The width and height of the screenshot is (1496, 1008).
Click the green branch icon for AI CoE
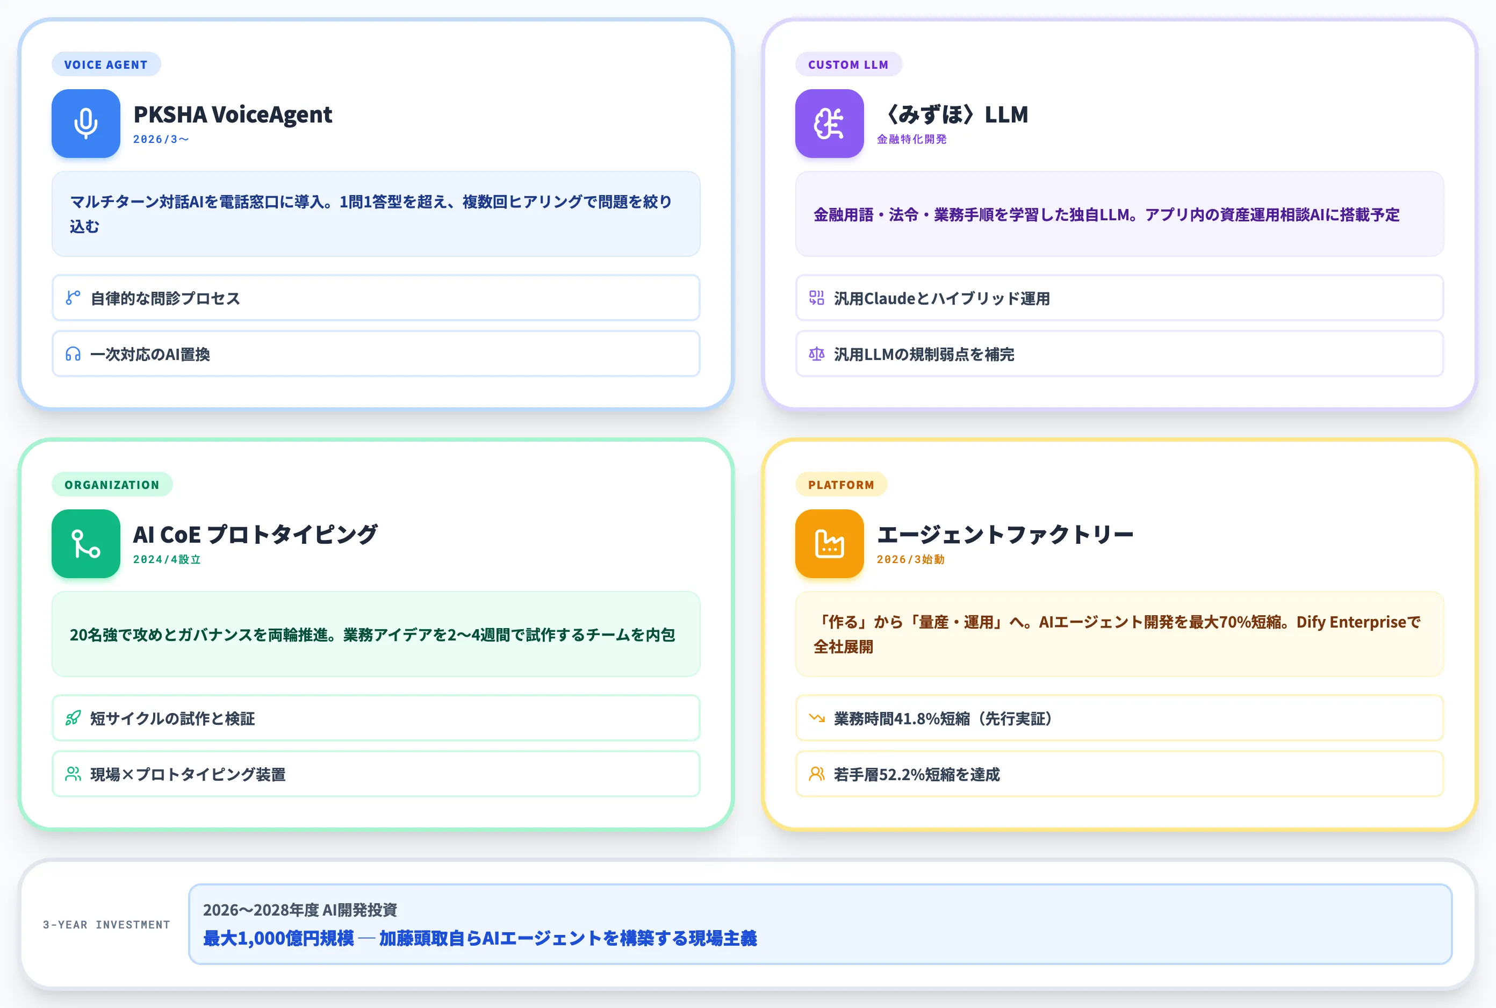point(85,544)
